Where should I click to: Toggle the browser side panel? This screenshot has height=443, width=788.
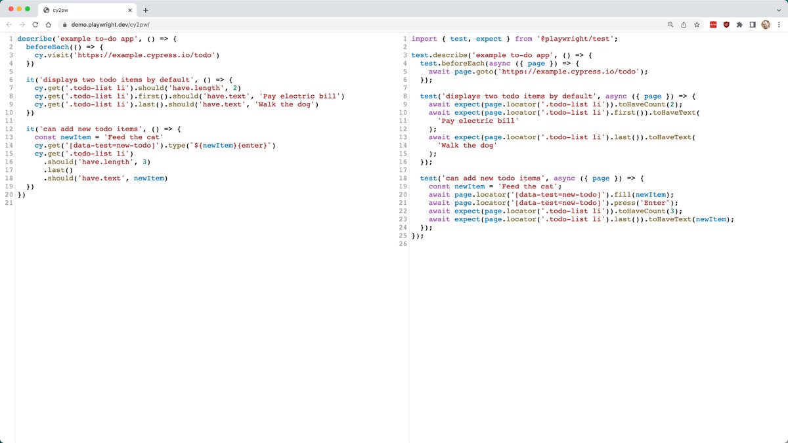pos(753,24)
